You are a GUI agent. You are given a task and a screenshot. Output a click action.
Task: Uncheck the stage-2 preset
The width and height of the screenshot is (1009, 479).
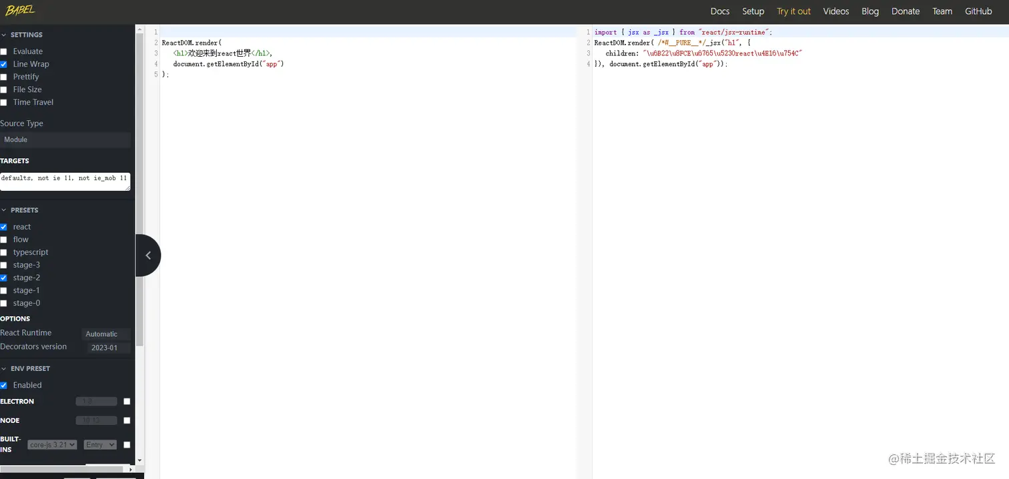click(x=4, y=278)
